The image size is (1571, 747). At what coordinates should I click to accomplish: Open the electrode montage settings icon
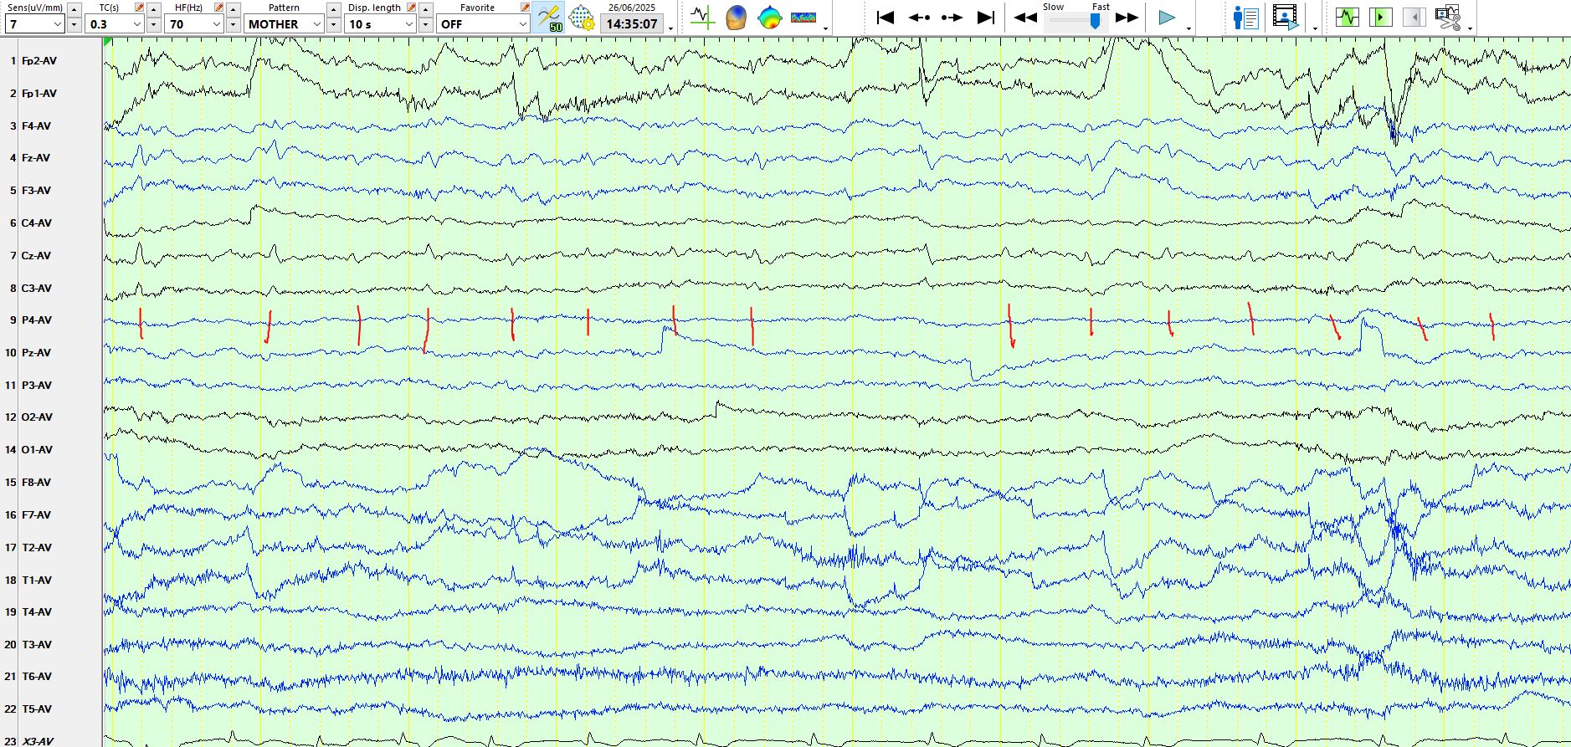tap(581, 18)
